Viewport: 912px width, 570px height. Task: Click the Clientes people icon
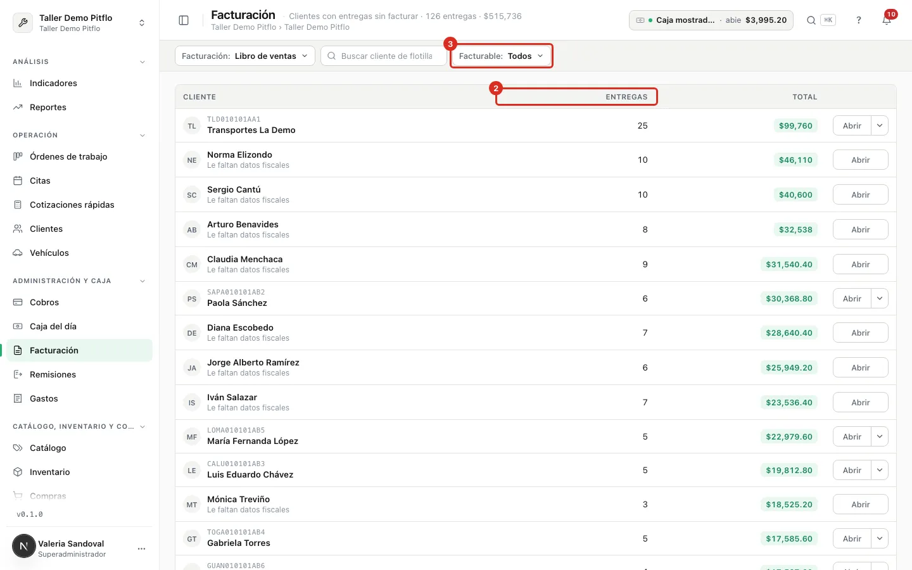click(x=18, y=229)
